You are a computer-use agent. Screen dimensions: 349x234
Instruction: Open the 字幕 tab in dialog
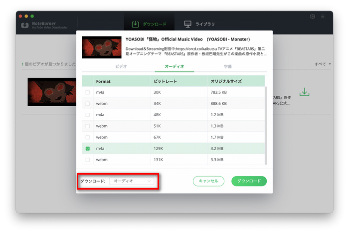[x=228, y=66]
